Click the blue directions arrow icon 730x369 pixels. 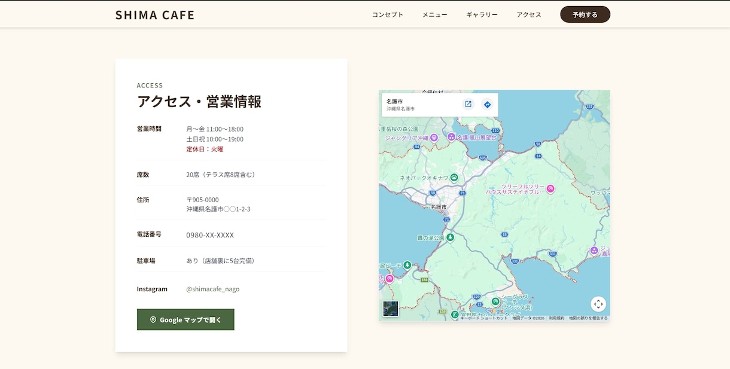click(487, 105)
